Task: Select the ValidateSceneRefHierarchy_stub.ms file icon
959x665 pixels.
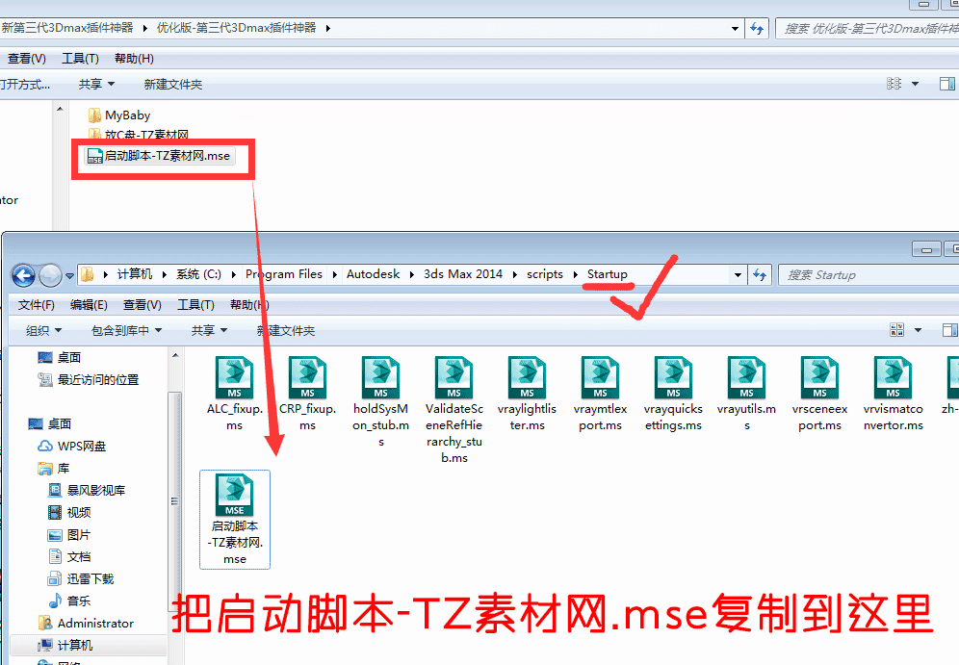Action: (x=454, y=377)
